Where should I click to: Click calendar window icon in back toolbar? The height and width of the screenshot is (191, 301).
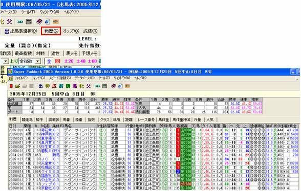coord(29,21)
